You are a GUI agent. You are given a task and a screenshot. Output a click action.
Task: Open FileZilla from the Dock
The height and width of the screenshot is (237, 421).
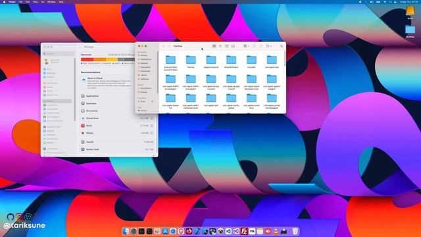244,231
